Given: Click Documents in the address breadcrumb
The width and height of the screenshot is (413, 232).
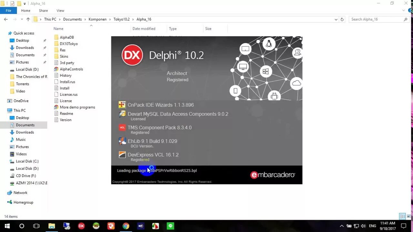Looking at the screenshot, I should coord(72,19).
